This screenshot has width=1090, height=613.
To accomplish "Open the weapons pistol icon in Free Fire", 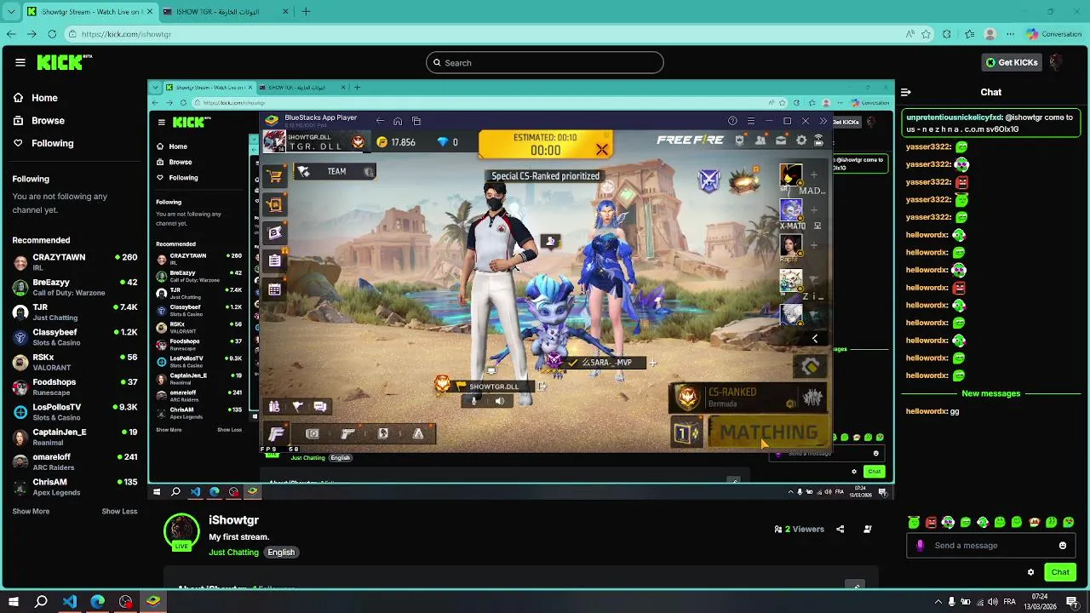I will pos(347,434).
